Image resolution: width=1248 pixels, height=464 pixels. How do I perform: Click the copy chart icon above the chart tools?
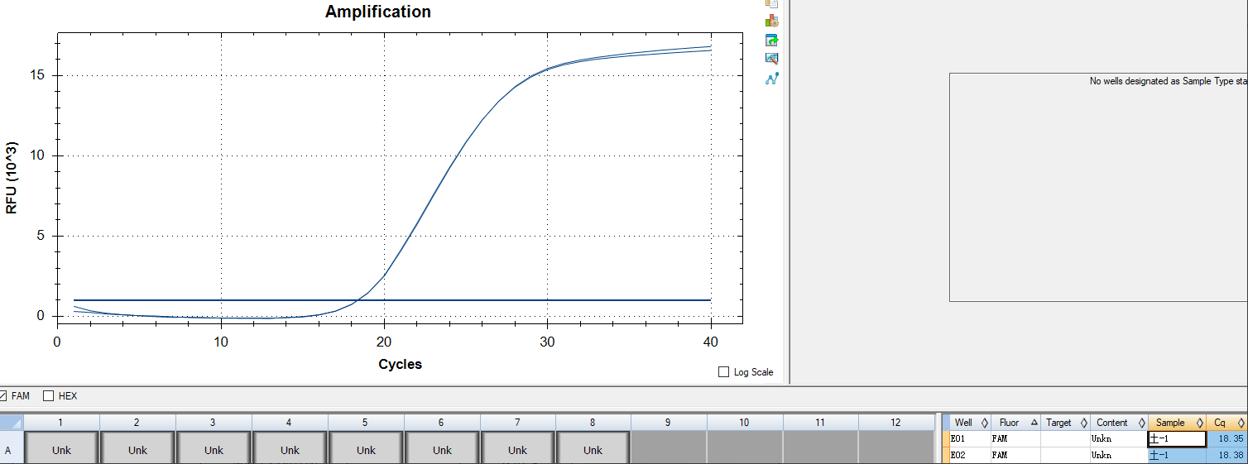pyautogui.click(x=771, y=3)
